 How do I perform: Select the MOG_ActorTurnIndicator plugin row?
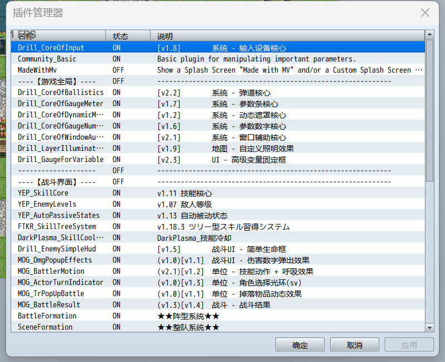[218, 282]
